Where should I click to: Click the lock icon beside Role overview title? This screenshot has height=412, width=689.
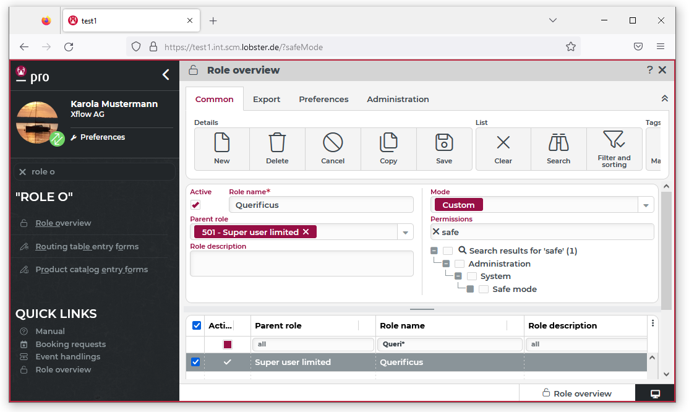coord(194,70)
